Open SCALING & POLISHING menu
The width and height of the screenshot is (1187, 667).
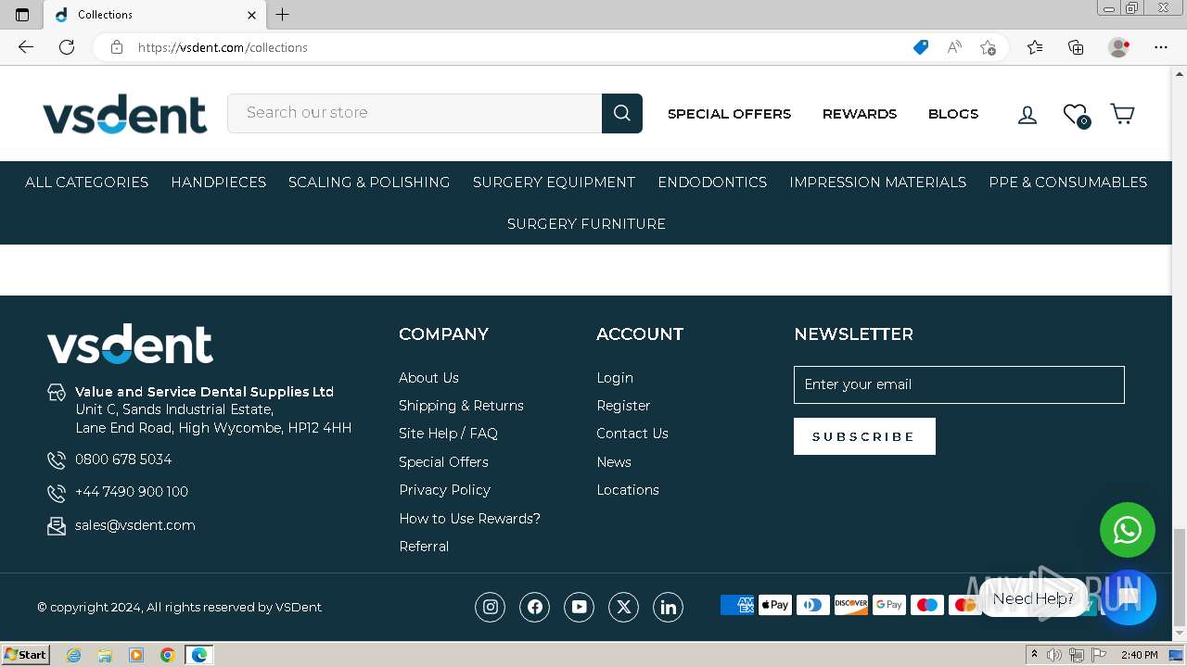tap(369, 182)
